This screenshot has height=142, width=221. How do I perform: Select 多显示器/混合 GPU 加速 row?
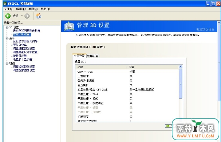[127, 90]
